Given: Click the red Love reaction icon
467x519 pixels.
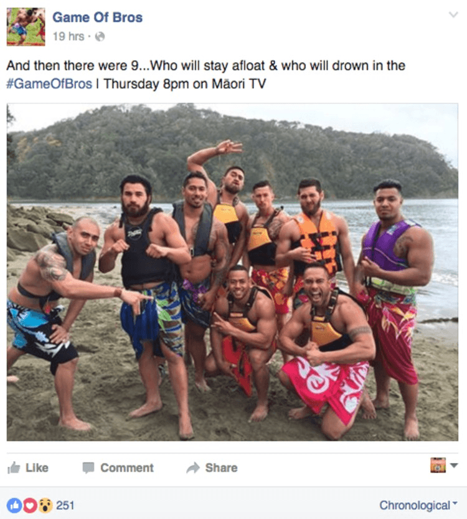Looking at the screenshot, I should [x=30, y=505].
